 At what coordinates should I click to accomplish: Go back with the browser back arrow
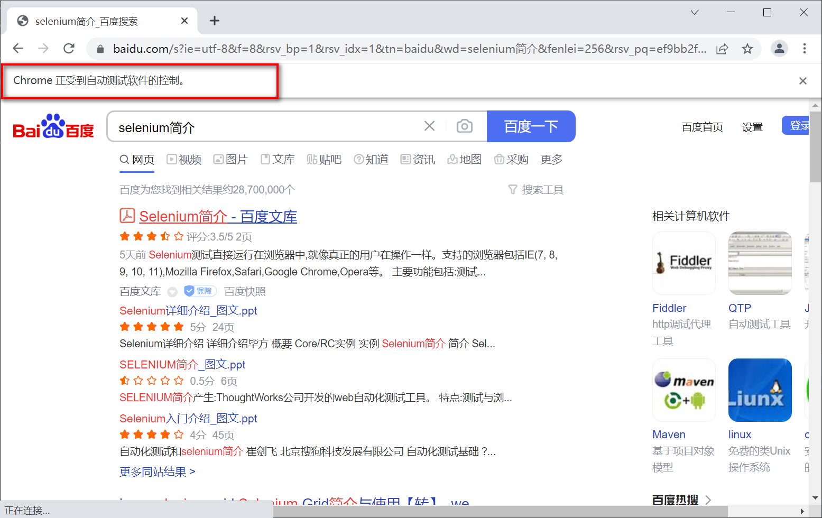pos(18,49)
